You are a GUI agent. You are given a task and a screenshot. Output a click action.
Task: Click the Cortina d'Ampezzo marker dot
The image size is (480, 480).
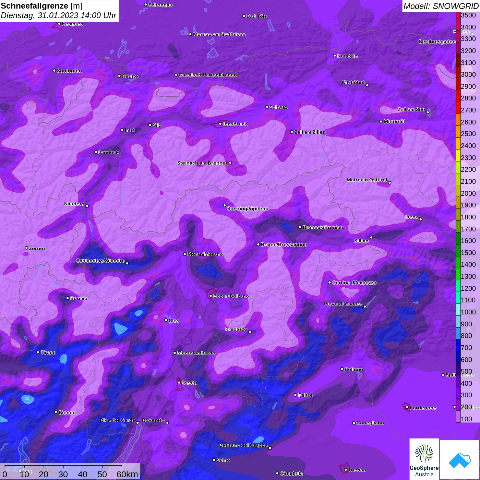pyautogui.click(x=329, y=283)
